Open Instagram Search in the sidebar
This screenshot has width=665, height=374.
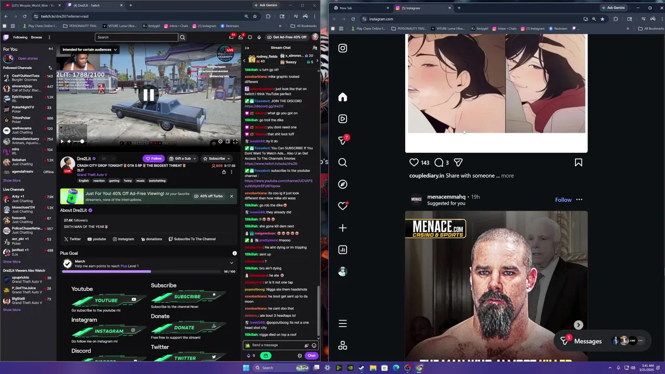tap(342, 163)
